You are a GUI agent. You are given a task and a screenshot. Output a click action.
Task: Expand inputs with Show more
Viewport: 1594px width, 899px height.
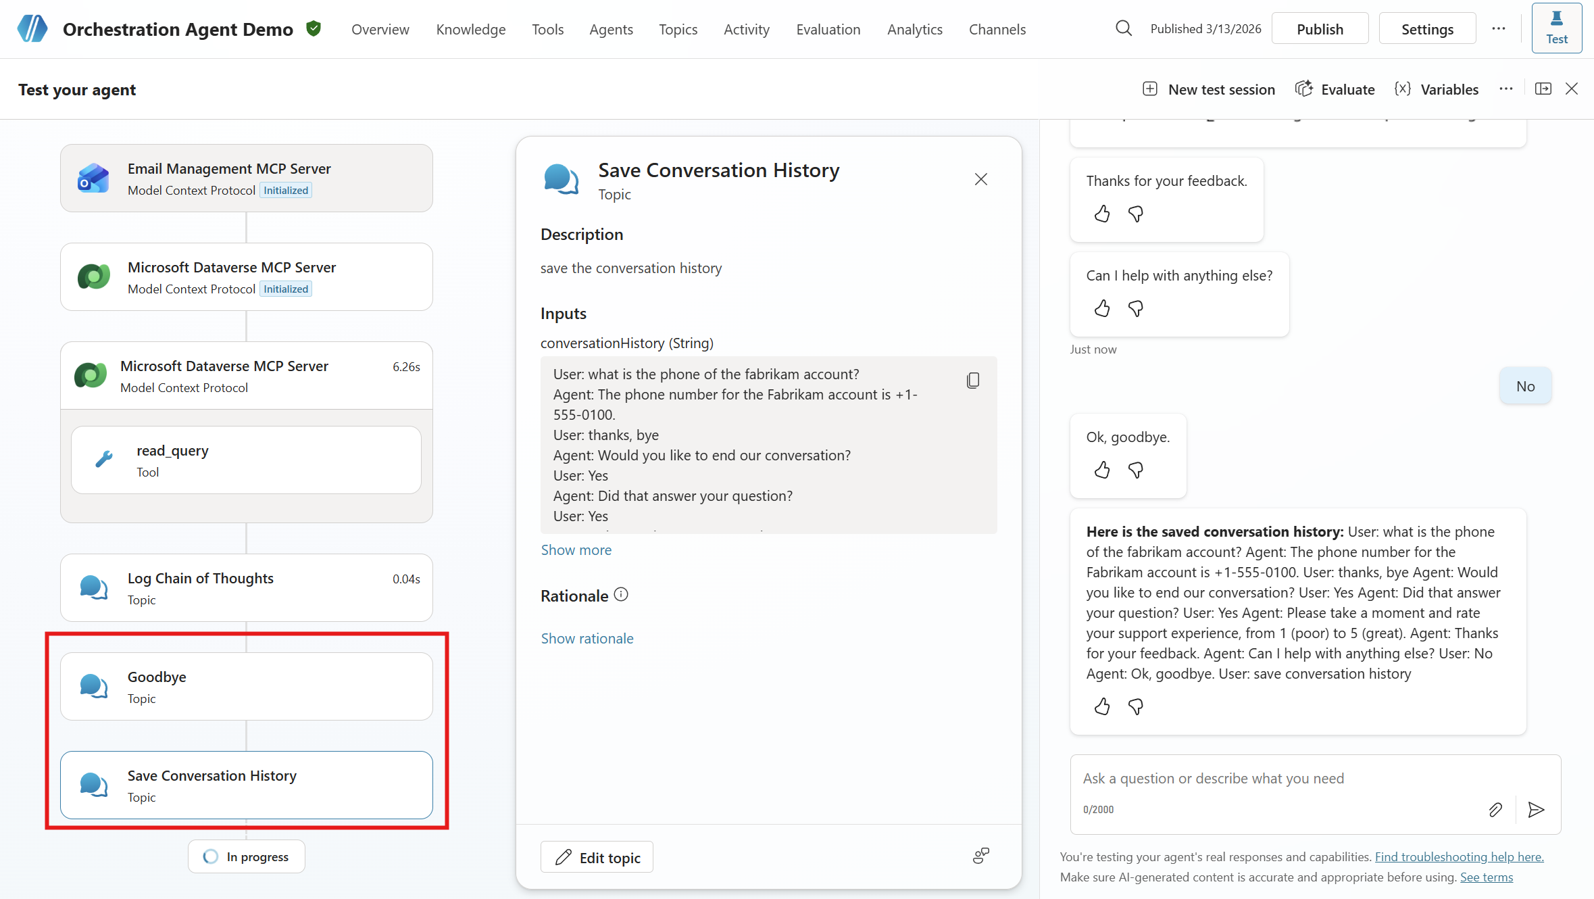[x=576, y=550]
